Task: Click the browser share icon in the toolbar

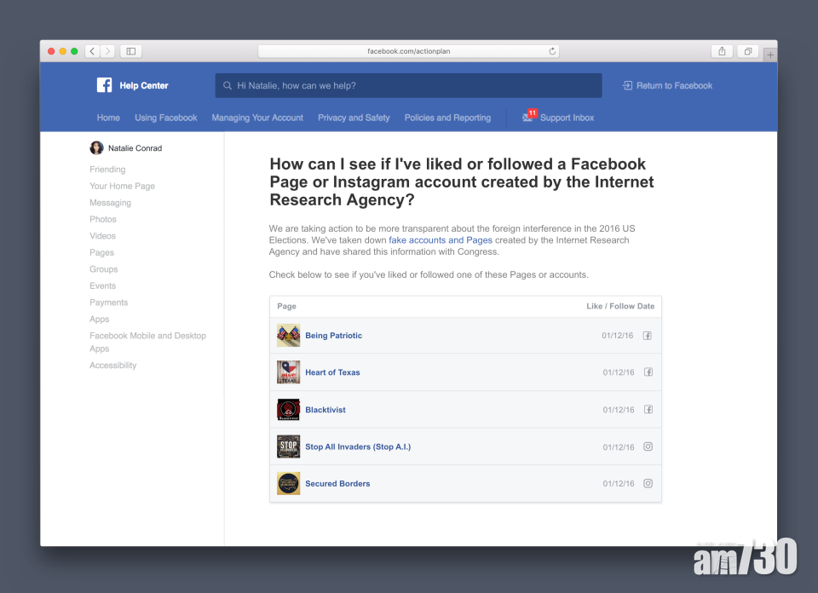Action: pyautogui.click(x=722, y=51)
